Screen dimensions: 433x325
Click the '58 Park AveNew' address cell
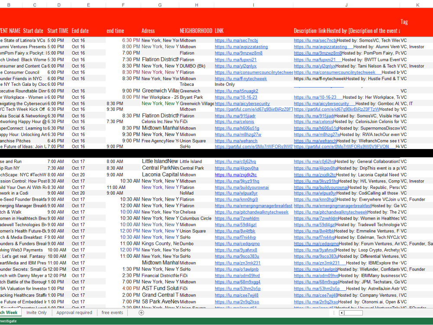tap(160, 302)
